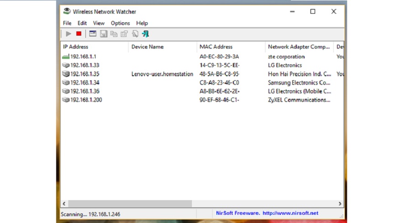
Task: Click the Save floppy disk icon
Action: [x=104, y=34]
